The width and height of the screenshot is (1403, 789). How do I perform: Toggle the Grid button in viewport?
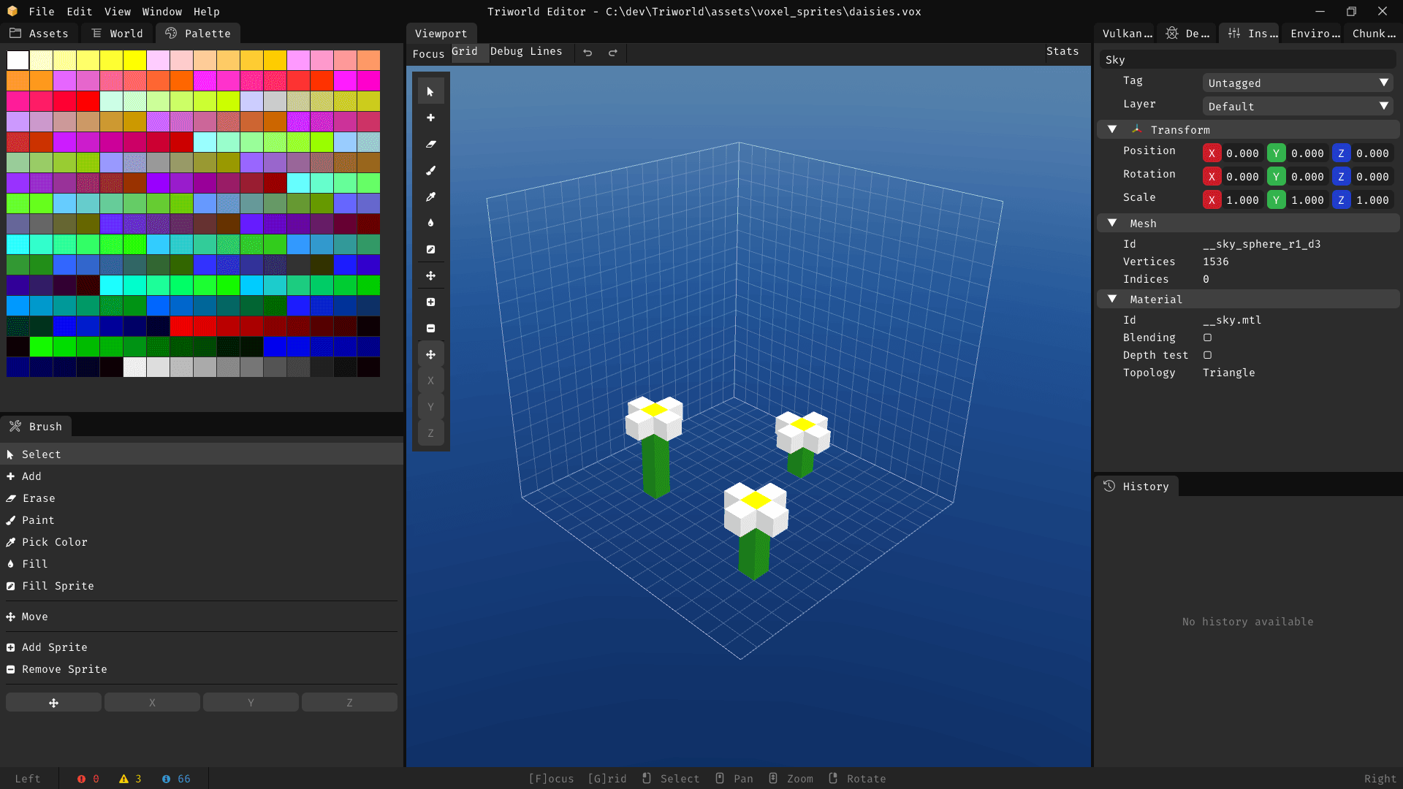click(465, 52)
